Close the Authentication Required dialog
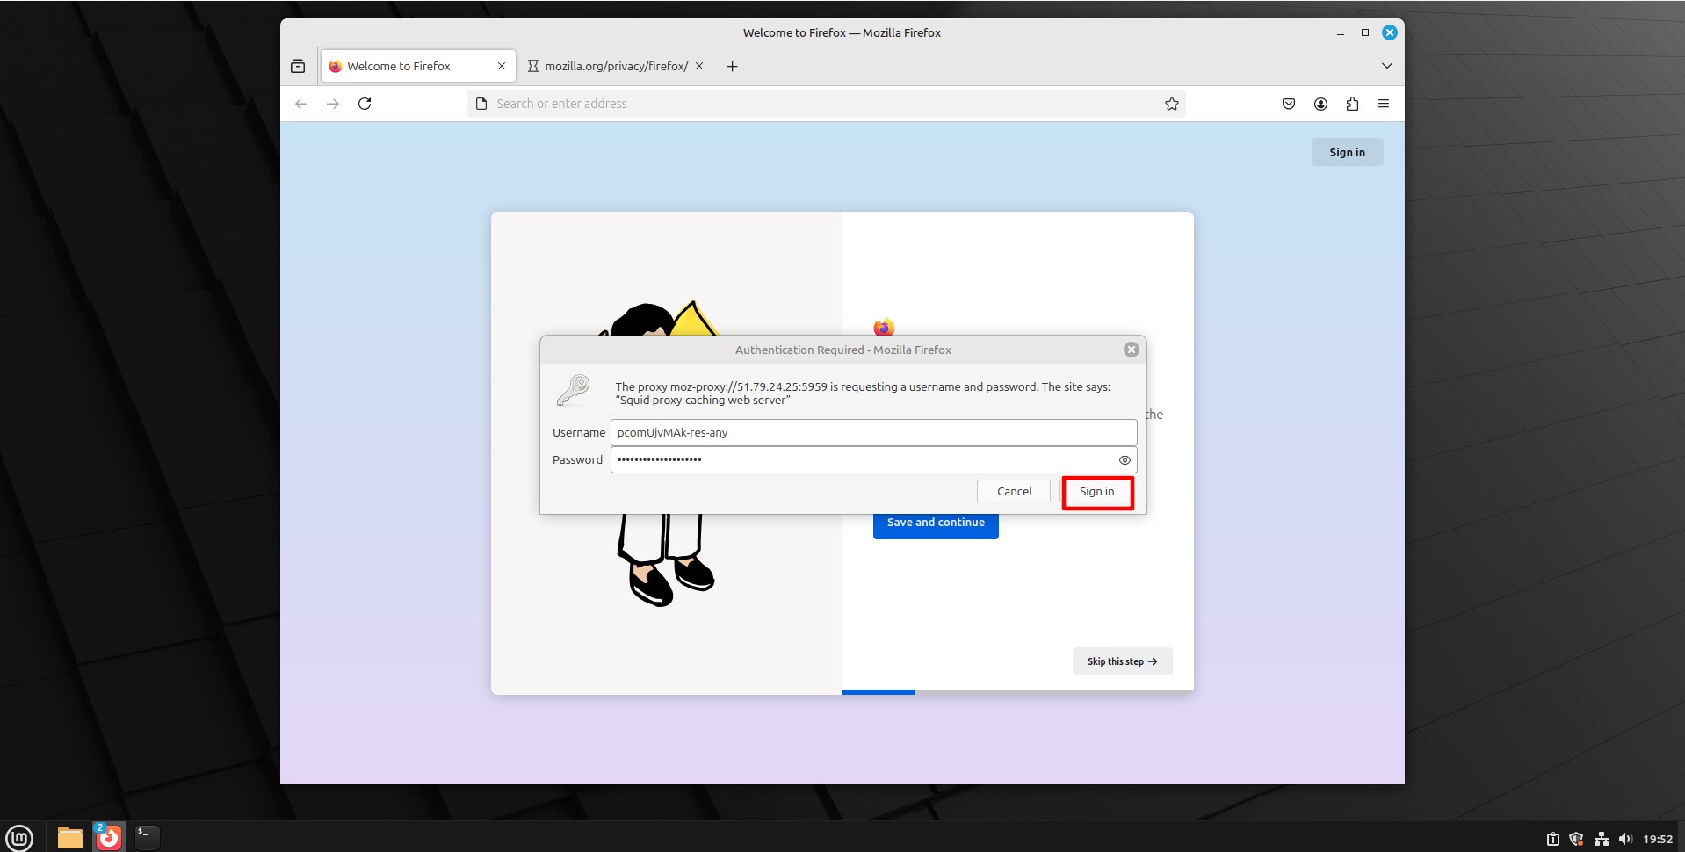Viewport: 1685px width, 852px height. 1132,350
